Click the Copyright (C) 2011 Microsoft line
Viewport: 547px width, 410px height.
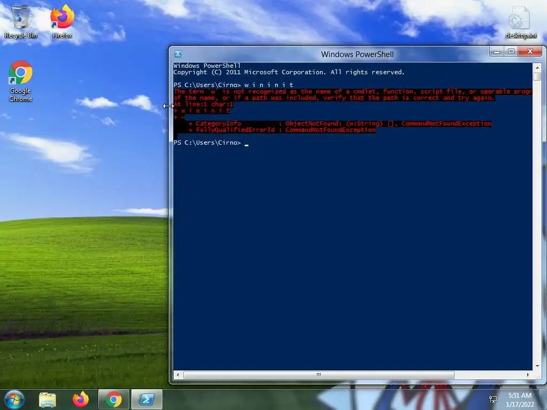tap(289, 72)
